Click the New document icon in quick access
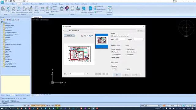This screenshot has height=110, width=196. click(x=6, y=1)
